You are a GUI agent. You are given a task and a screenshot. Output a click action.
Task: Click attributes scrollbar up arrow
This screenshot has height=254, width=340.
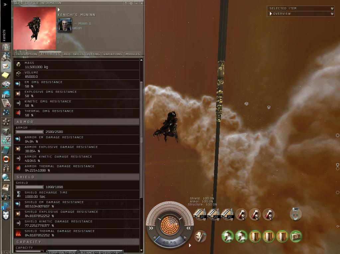[x=141, y=60]
